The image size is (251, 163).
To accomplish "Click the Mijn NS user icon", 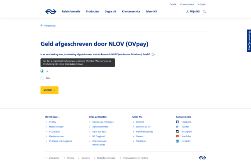I will (187, 12).
